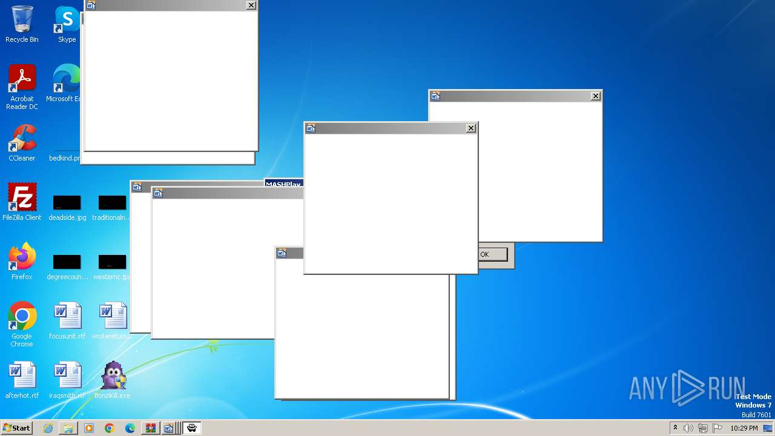775x436 pixels.
Task: Open Internet Explorer from the taskbar
Action: click(48, 428)
